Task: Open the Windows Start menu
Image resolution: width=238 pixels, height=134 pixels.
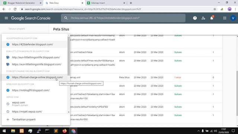Action: pyautogui.click(x=4, y=131)
